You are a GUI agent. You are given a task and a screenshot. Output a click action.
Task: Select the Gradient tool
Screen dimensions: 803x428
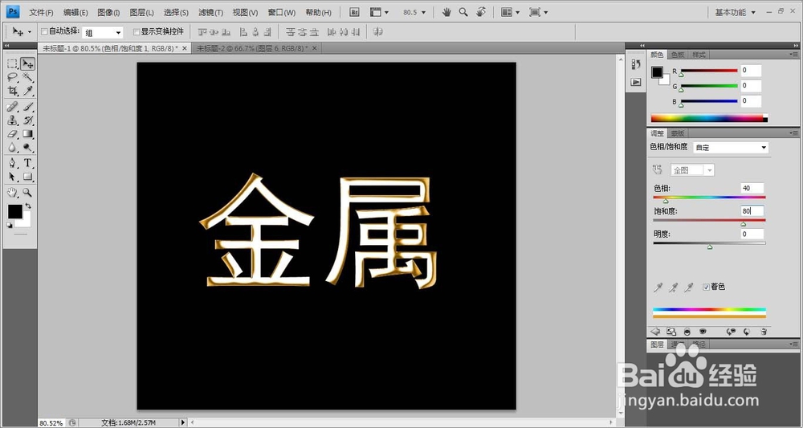click(x=27, y=134)
